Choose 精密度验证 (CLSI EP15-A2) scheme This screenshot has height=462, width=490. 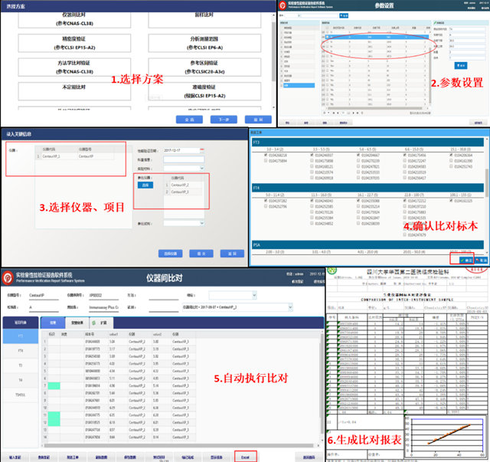pyautogui.click(x=74, y=43)
